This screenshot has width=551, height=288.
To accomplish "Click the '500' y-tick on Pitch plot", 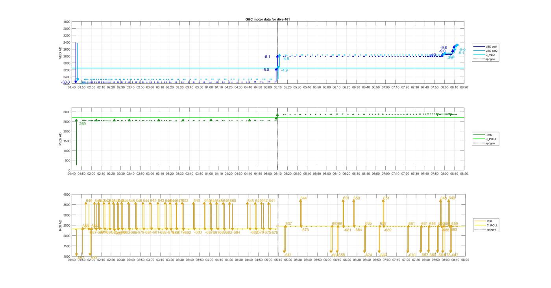I will tap(68, 161).
